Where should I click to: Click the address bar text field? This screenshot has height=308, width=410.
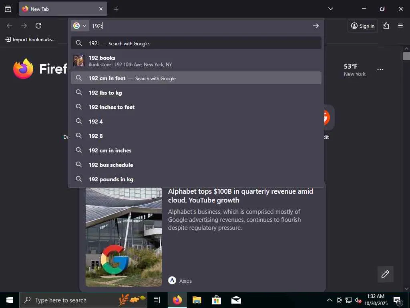coord(200,26)
